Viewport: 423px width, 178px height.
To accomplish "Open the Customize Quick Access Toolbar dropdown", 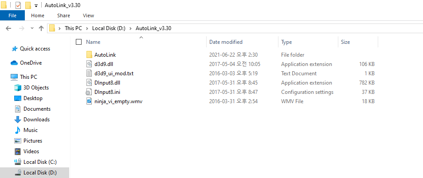I will [35, 6].
